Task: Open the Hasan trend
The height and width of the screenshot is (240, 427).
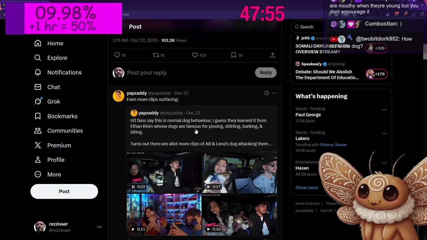Action: click(302, 168)
